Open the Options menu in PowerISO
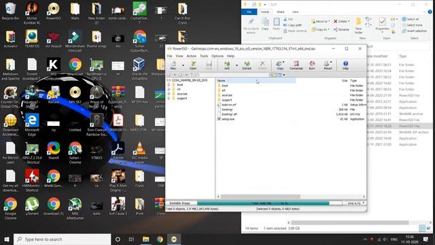This screenshot has height=245, width=435. click(217, 56)
